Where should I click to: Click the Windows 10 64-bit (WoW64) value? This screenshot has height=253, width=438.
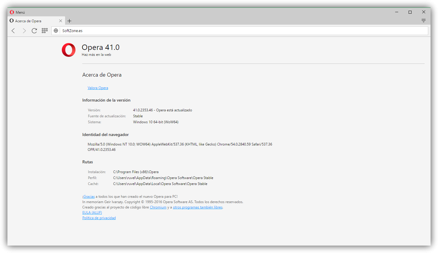pos(156,122)
